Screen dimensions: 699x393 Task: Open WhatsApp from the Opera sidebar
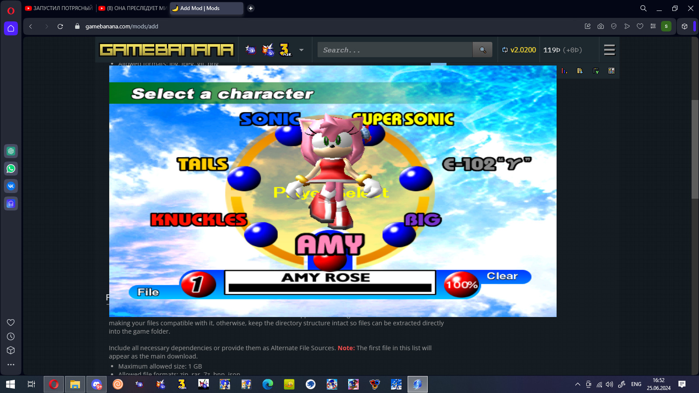[x=11, y=169]
